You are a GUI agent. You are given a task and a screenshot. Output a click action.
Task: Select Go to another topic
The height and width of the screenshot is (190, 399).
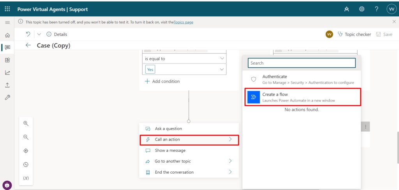(189, 161)
